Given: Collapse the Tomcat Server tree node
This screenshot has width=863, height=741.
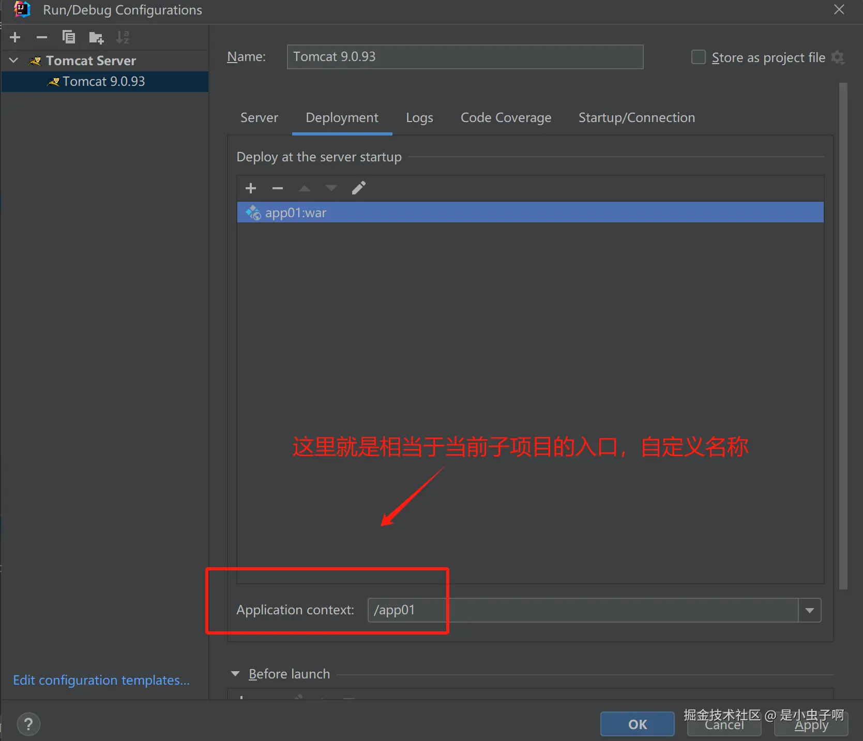Looking at the screenshot, I should coord(14,61).
